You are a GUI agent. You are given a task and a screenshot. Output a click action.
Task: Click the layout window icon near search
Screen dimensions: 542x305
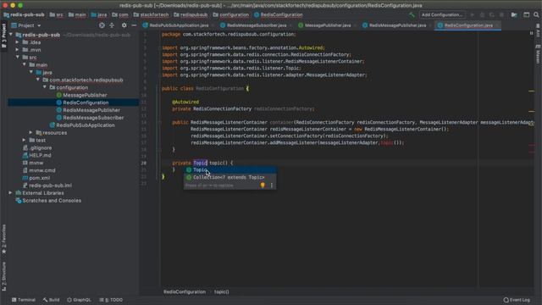[526, 15]
